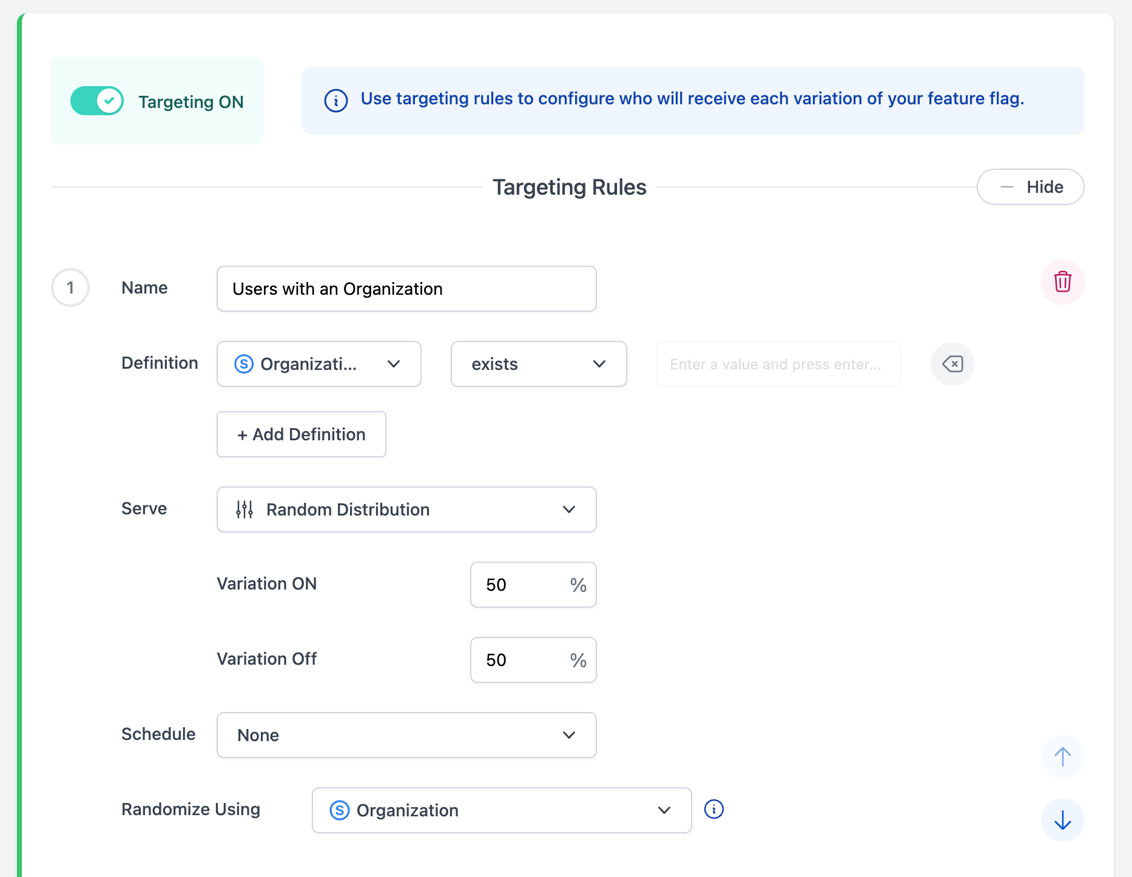Open the Serve Random Distribution dropdown
This screenshot has width=1132, height=877.
coord(406,509)
